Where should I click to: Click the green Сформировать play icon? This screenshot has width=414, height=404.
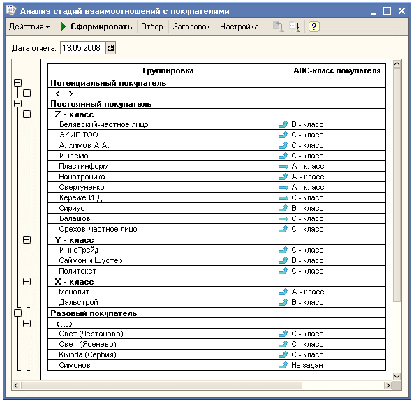point(64,27)
